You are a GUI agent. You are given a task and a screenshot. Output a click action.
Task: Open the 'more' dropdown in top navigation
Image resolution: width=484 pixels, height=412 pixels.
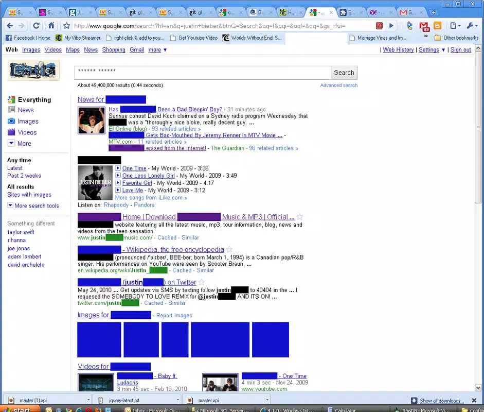[157, 50]
